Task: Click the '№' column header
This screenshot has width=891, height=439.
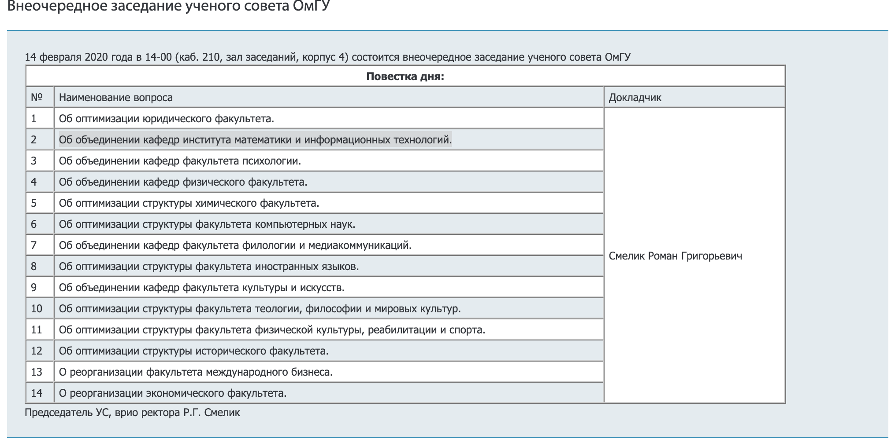Action: tap(40, 97)
